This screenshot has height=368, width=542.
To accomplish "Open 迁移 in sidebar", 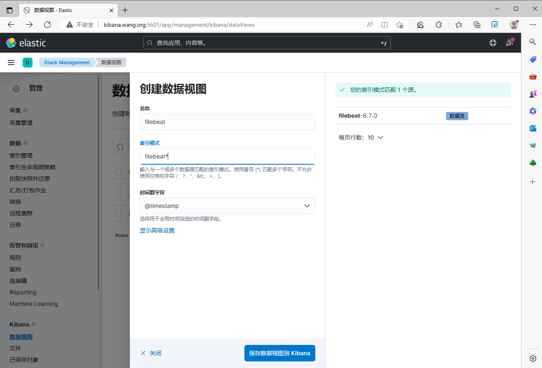I will pos(15,225).
